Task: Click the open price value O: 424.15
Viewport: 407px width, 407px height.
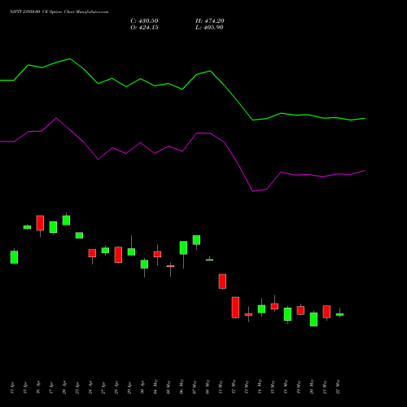Action: (144, 28)
